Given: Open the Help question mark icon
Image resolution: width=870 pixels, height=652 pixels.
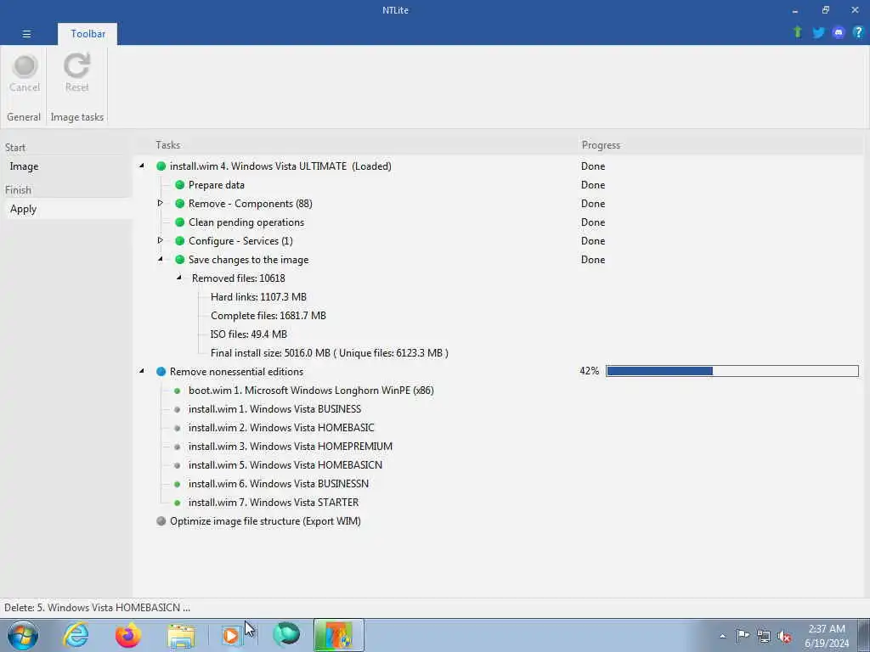Looking at the screenshot, I should tap(858, 32).
